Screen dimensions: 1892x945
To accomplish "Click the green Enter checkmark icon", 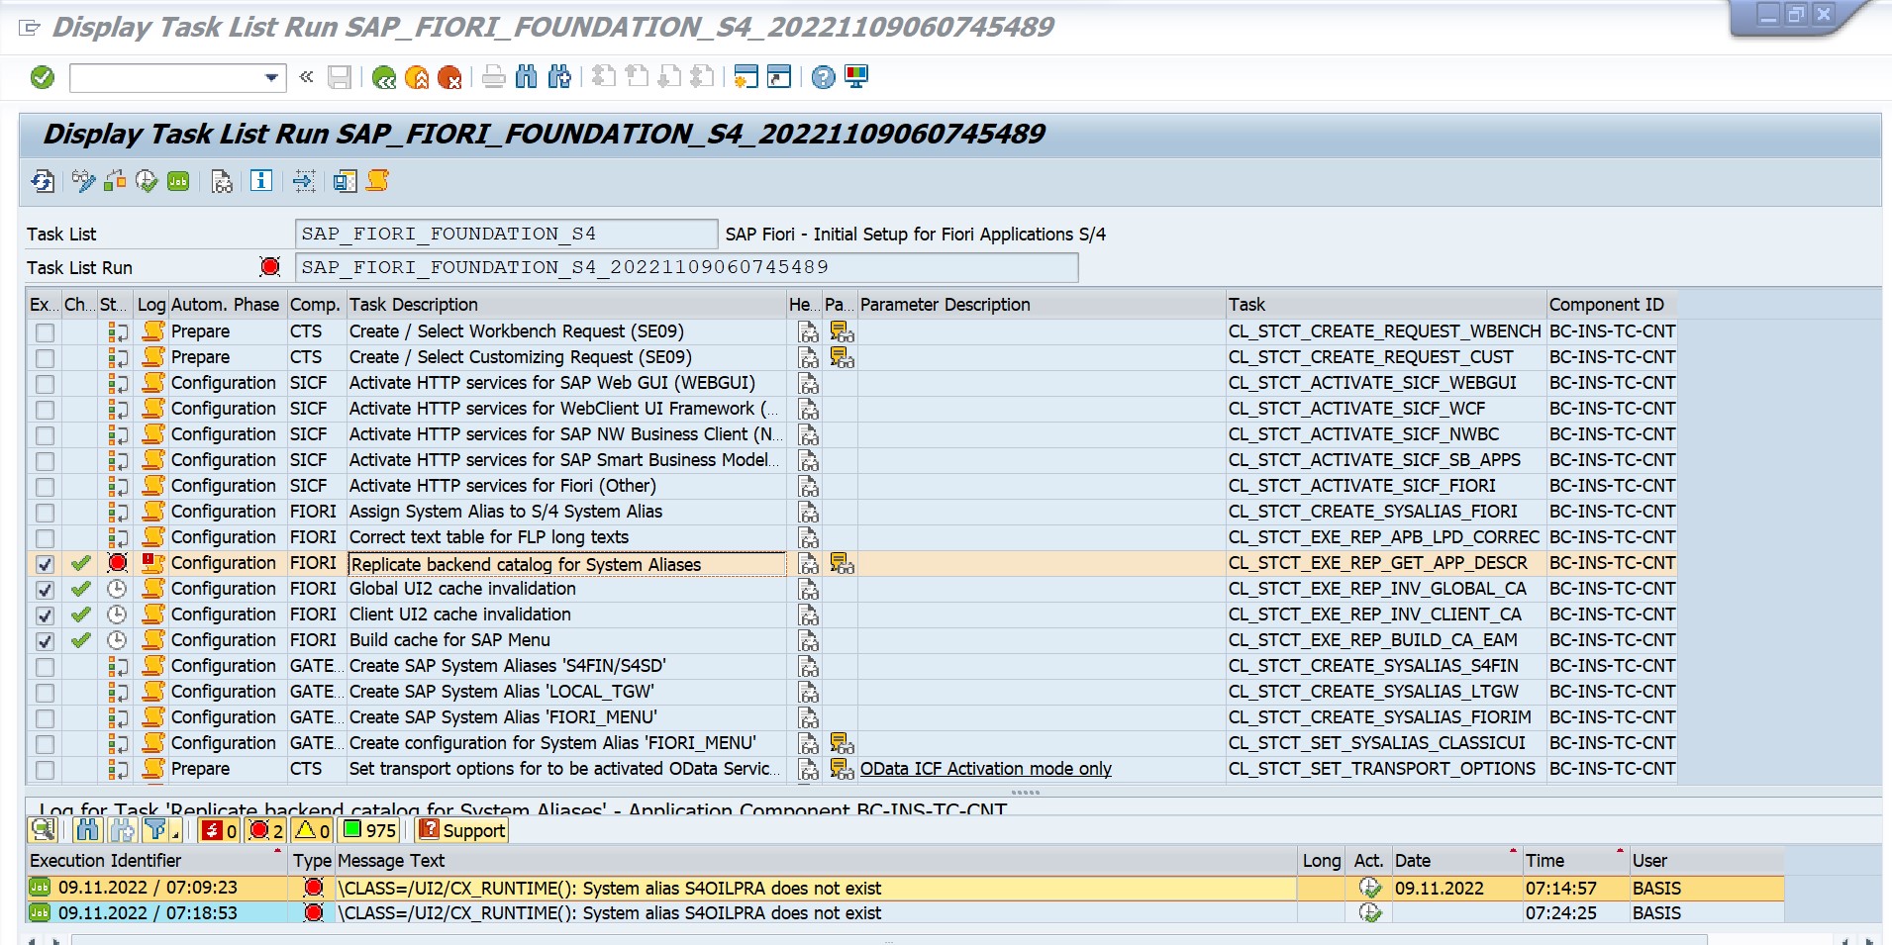I will pos(43,77).
